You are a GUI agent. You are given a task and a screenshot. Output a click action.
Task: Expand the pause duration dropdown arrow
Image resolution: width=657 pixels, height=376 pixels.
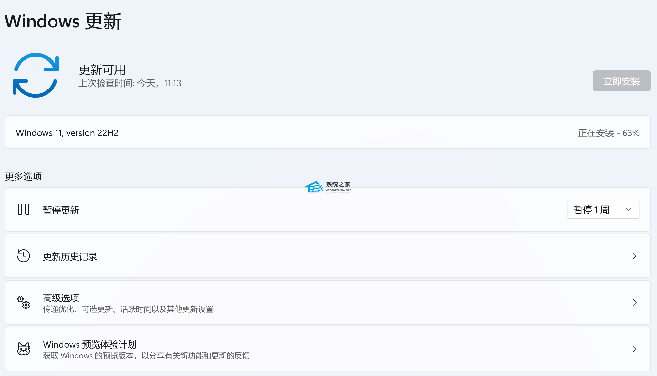pos(628,210)
